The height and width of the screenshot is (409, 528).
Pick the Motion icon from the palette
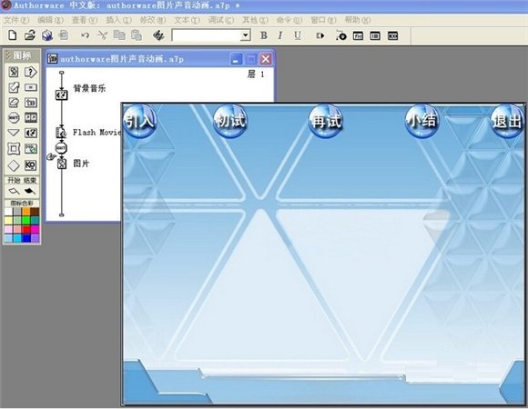[x=14, y=87]
